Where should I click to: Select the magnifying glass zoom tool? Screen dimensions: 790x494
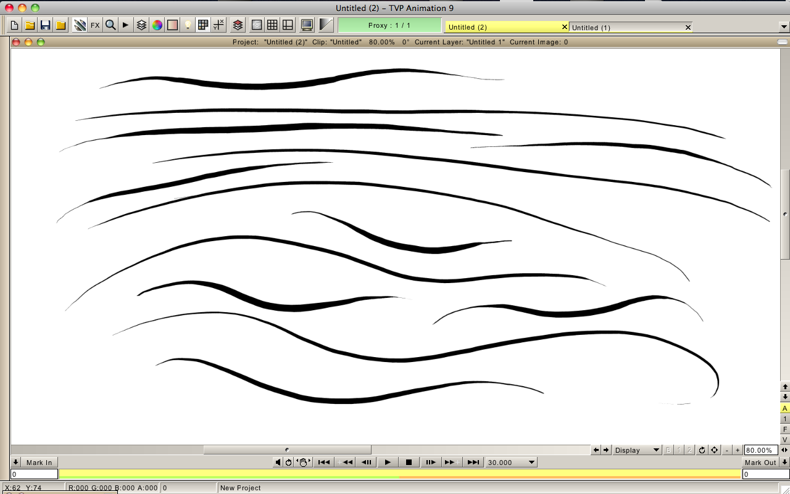click(x=110, y=25)
